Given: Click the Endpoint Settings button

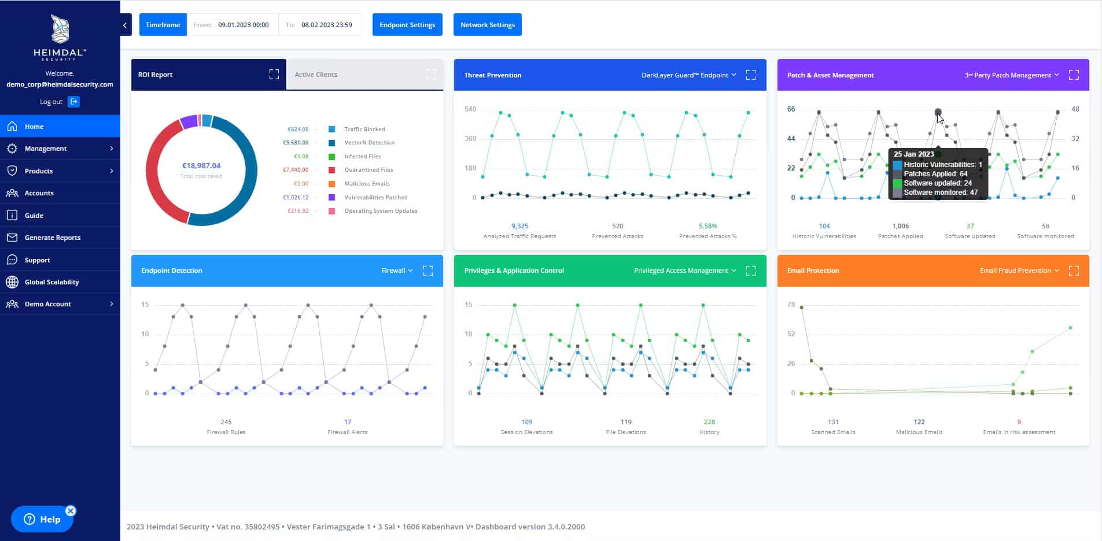Looking at the screenshot, I should point(407,24).
